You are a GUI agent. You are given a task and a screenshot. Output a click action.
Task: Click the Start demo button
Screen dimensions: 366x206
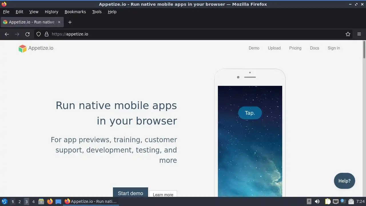pyautogui.click(x=130, y=192)
